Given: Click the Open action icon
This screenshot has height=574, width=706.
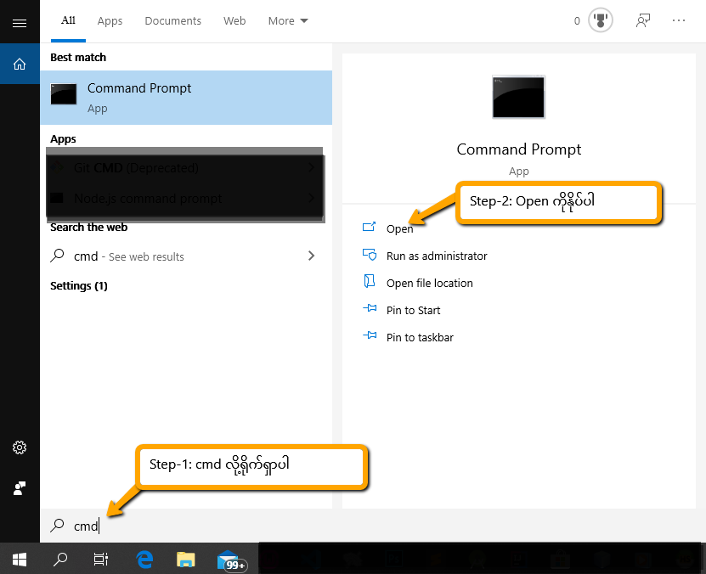Looking at the screenshot, I should click(x=370, y=226).
